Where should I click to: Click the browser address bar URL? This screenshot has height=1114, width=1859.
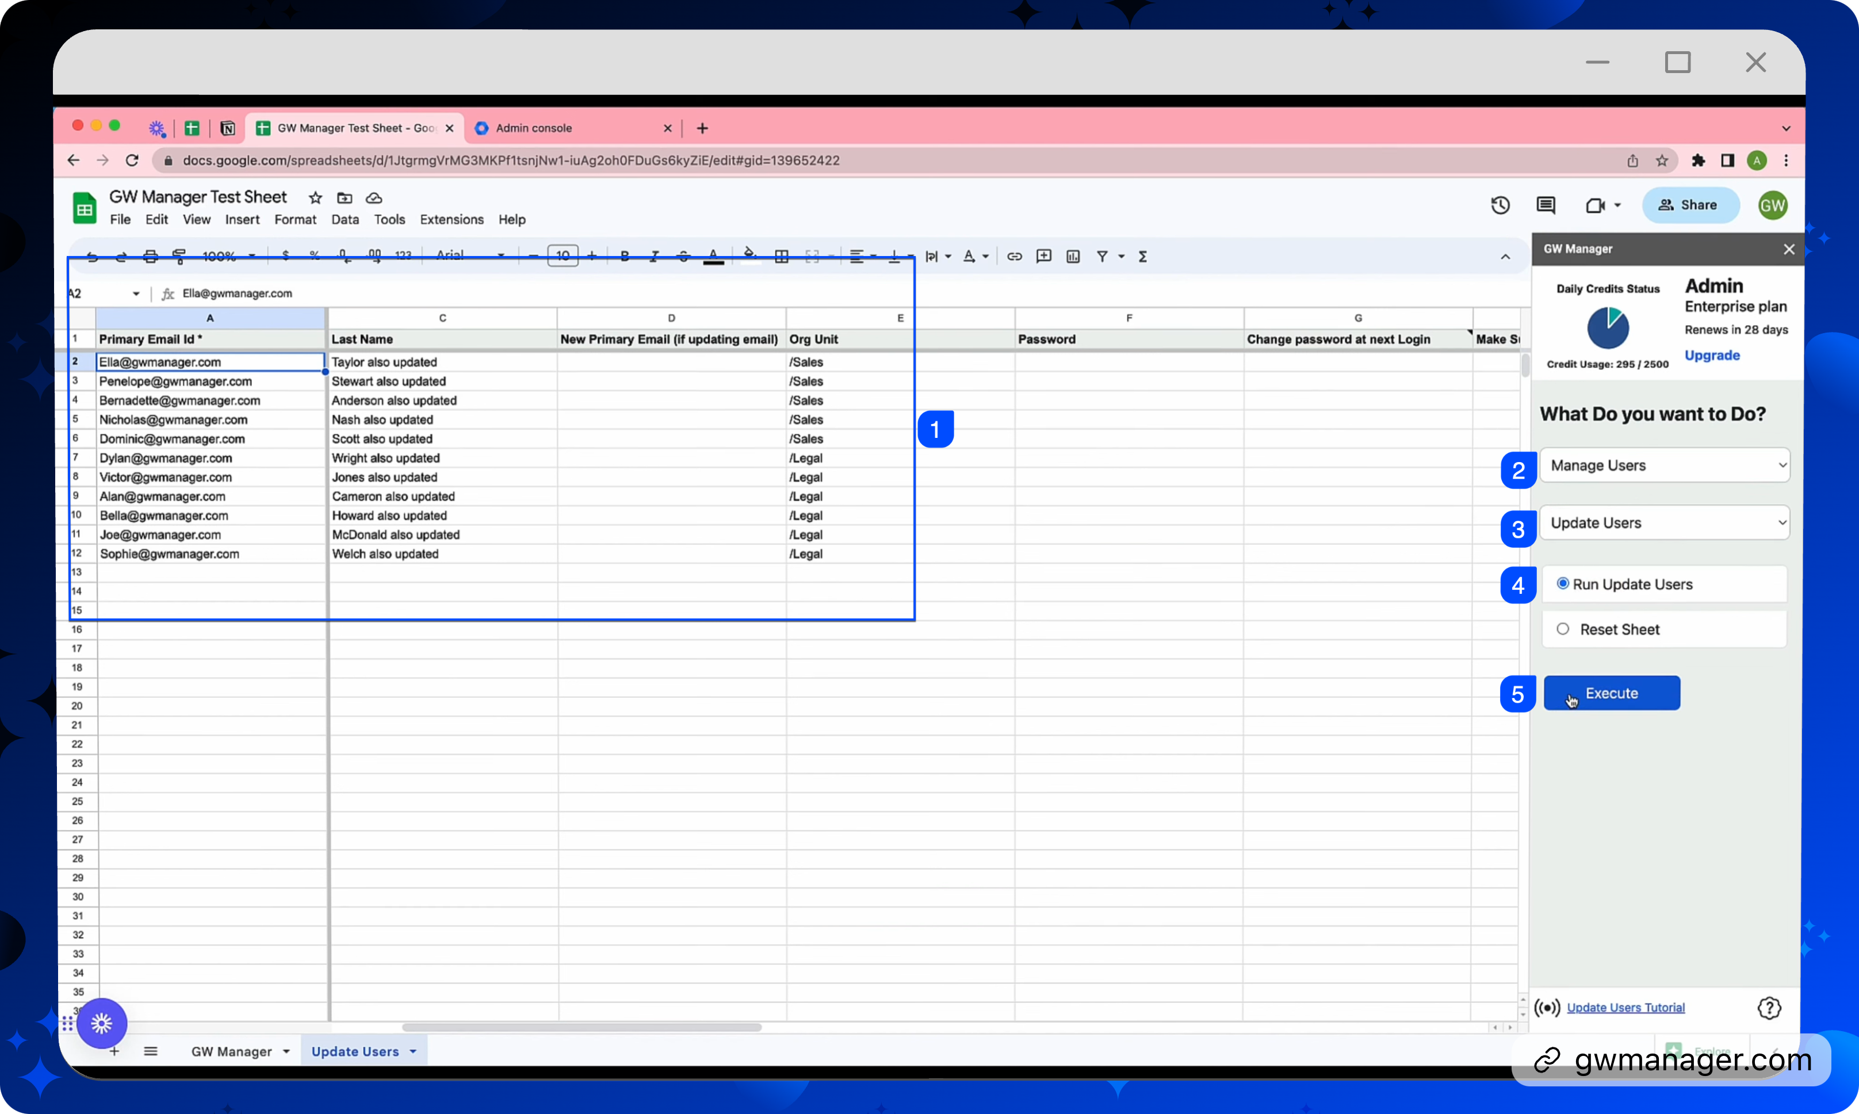coord(511,161)
